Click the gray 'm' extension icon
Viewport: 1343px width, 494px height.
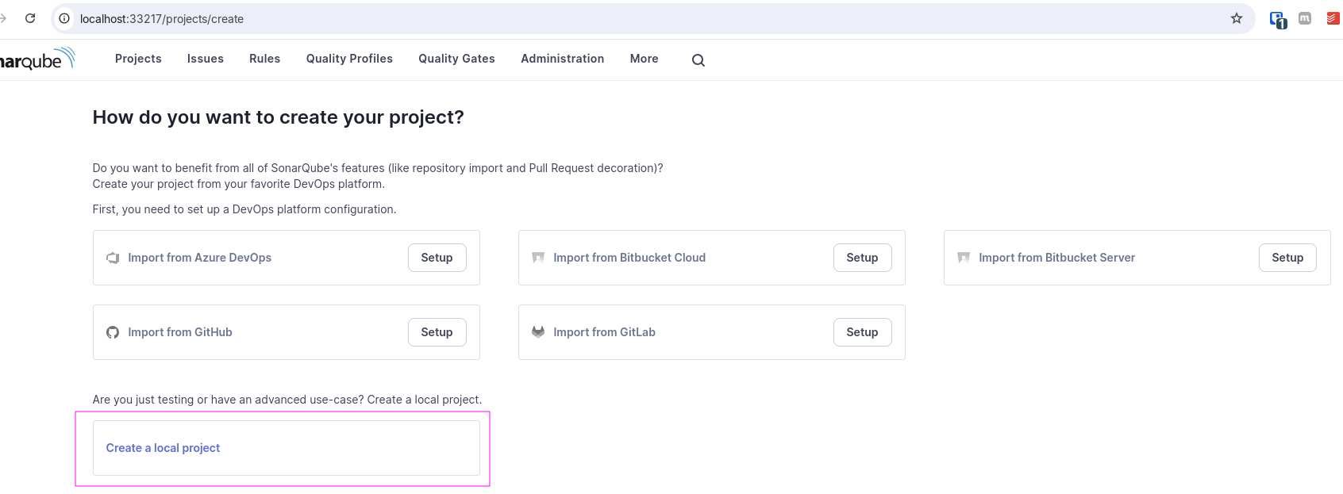tap(1304, 18)
